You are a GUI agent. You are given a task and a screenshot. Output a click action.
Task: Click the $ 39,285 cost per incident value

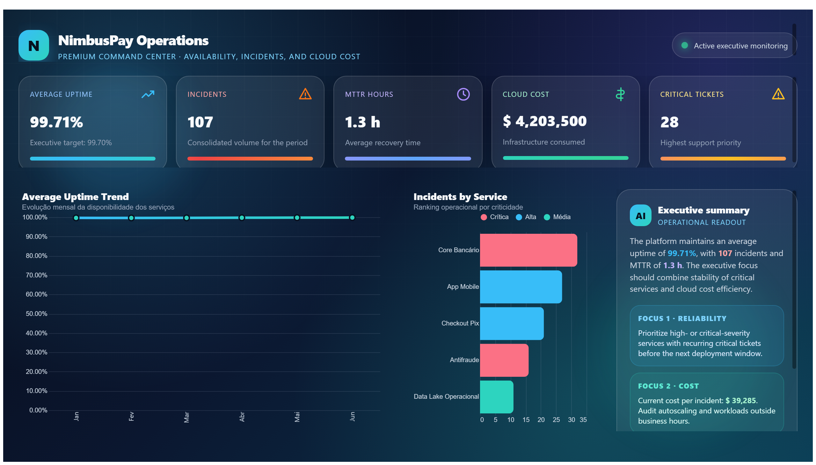pyautogui.click(x=740, y=401)
